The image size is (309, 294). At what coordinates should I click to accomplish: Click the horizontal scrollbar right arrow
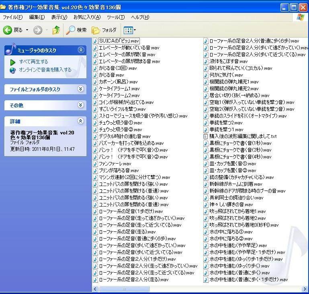click(305, 289)
